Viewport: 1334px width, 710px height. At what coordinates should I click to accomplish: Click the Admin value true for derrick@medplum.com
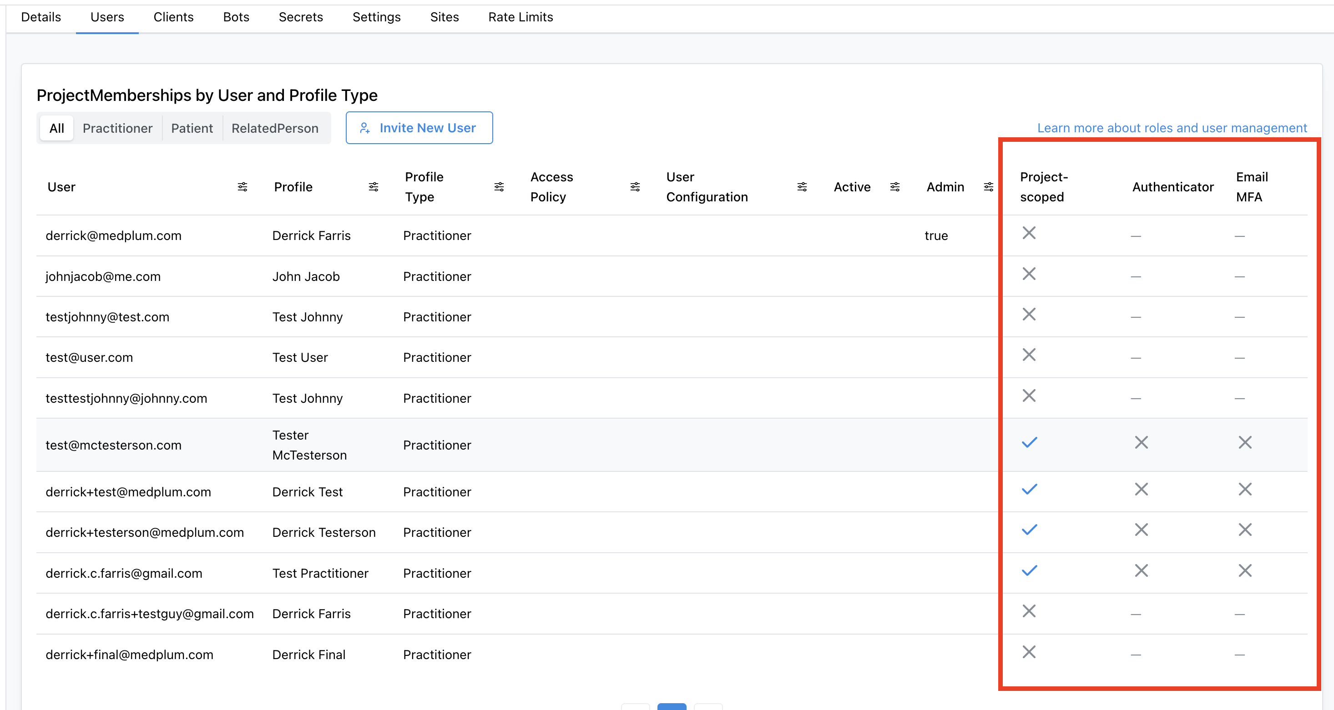[936, 235]
